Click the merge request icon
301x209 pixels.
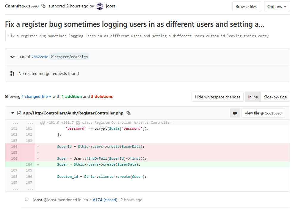pos(12,73)
